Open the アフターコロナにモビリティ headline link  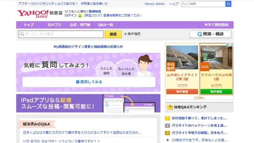[63, 3]
